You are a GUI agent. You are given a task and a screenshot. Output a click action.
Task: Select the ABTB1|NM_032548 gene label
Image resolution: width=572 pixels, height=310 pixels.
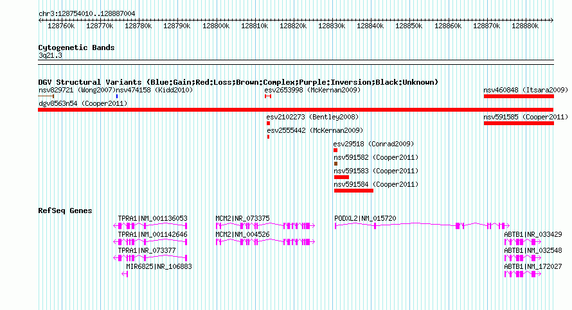[533, 250]
